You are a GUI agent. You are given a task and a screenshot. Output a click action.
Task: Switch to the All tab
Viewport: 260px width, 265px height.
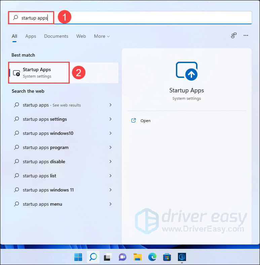click(x=14, y=36)
